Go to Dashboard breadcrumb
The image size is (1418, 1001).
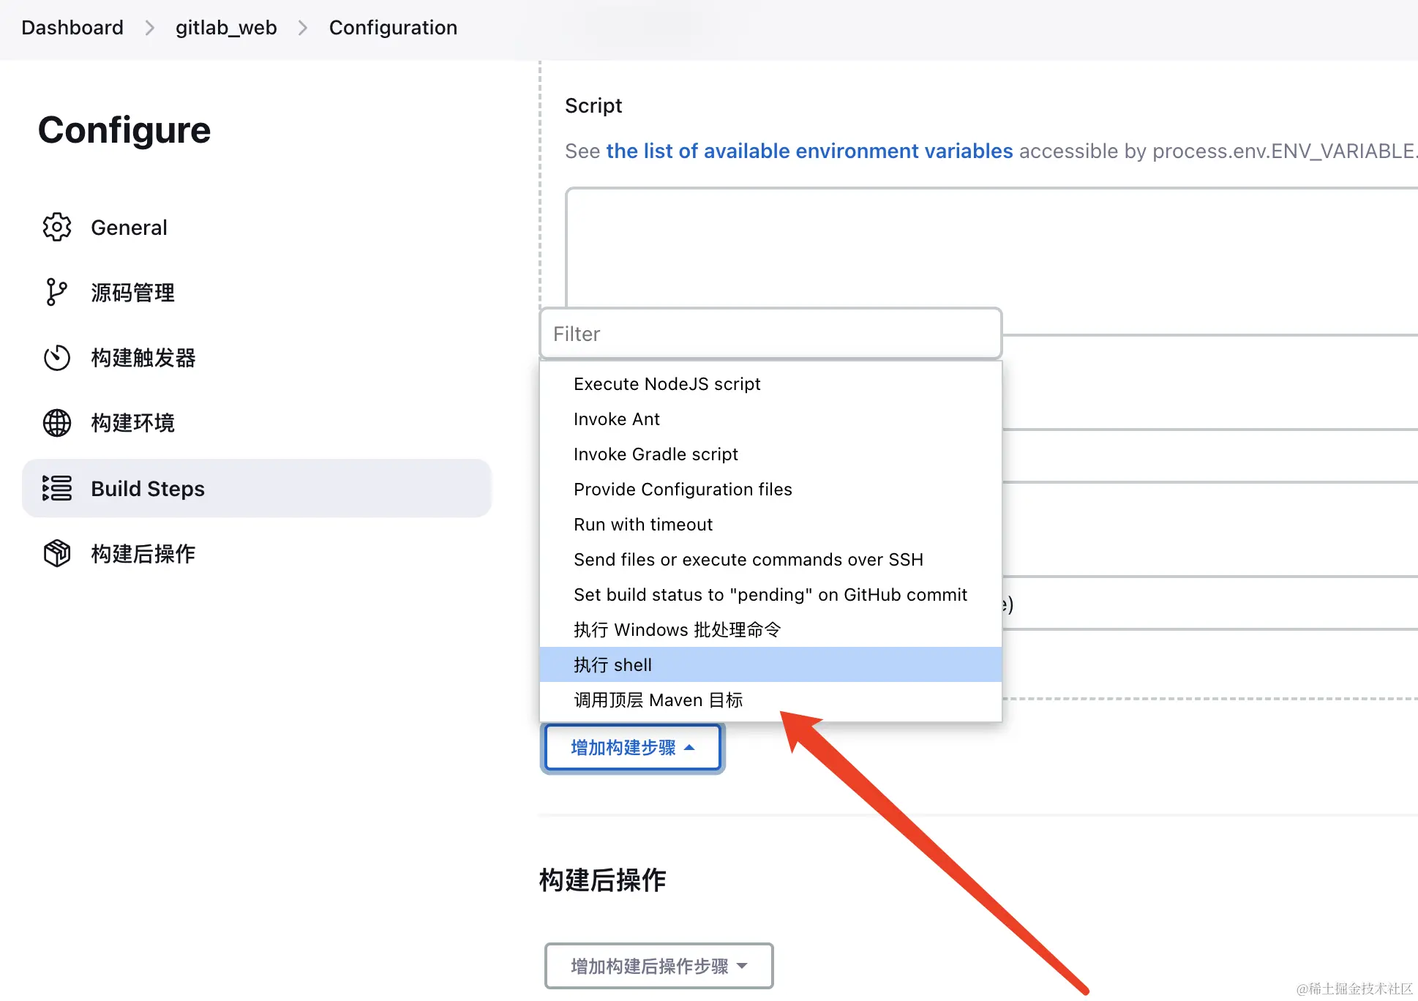click(72, 28)
